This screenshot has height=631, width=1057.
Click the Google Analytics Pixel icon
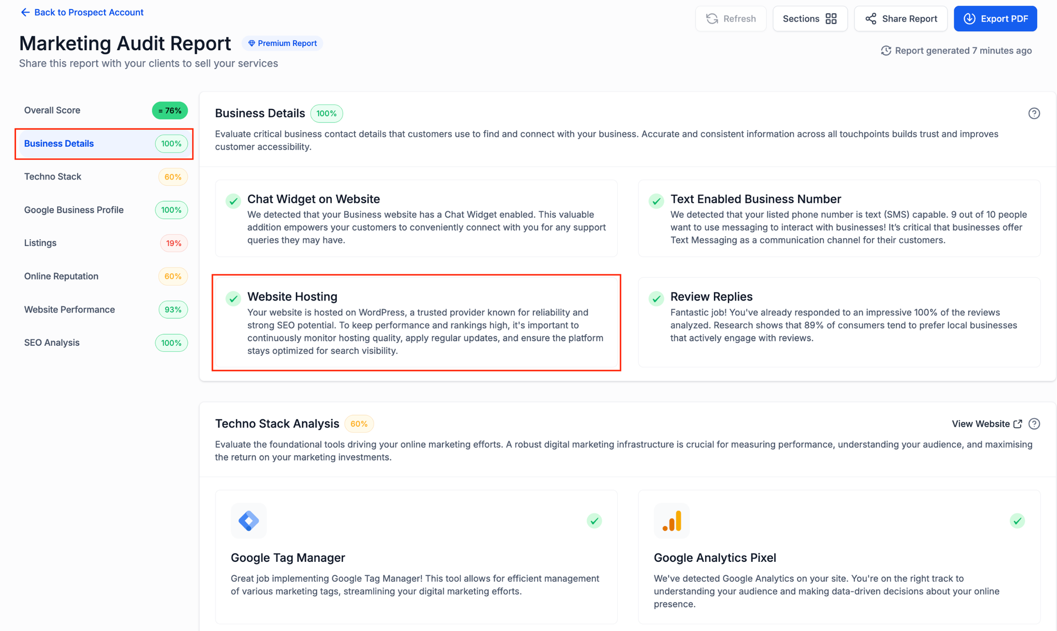(x=672, y=521)
